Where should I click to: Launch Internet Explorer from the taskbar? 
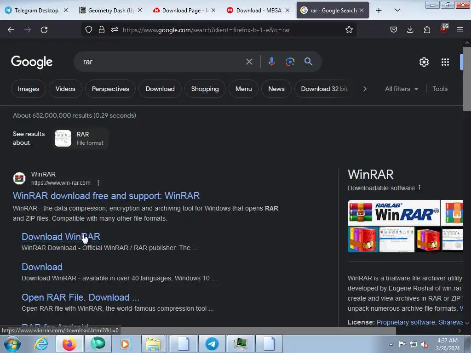(x=41, y=344)
